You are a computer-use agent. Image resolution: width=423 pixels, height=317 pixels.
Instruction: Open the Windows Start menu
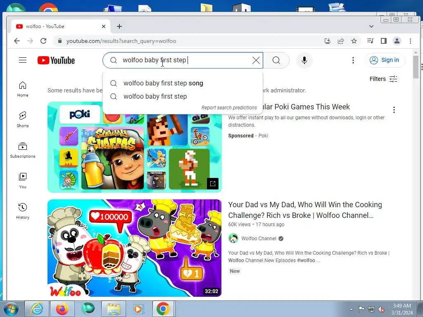tap(11, 309)
